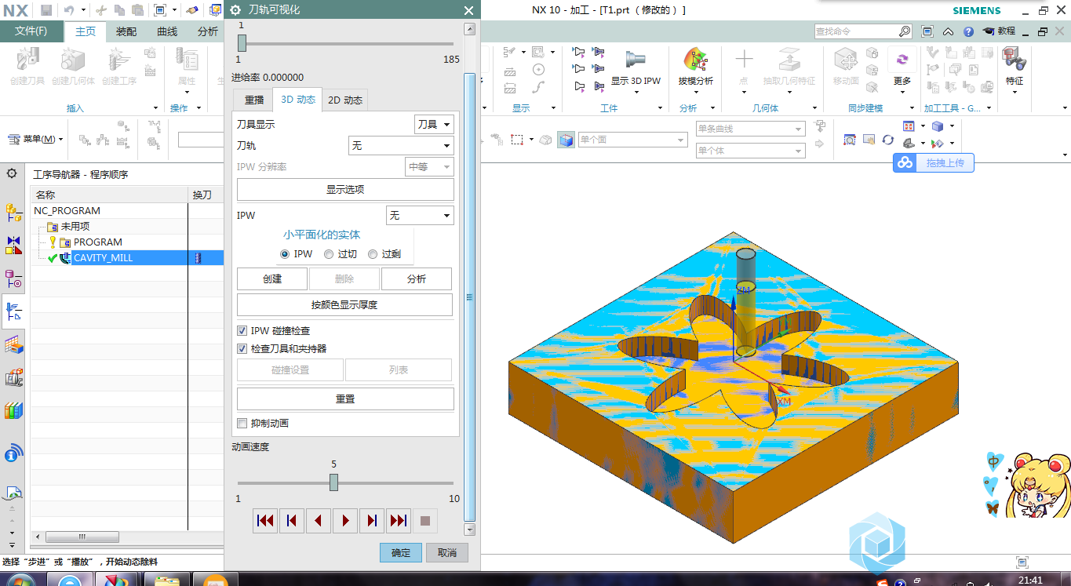
Task: Click the navigator settings gear icon
Action: pyautogui.click(x=12, y=173)
